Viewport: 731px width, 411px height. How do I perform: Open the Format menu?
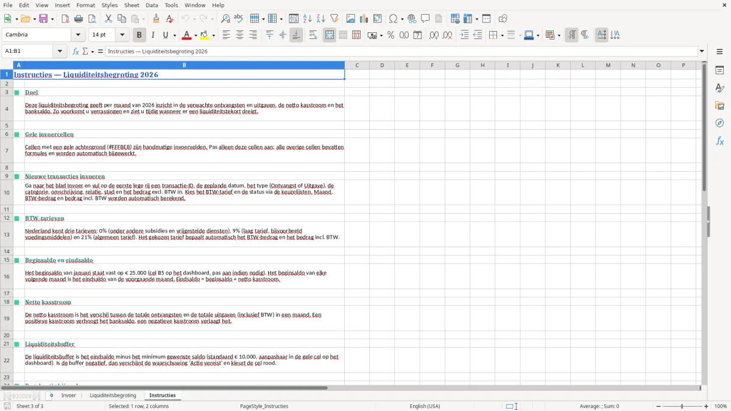click(x=86, y=5)
